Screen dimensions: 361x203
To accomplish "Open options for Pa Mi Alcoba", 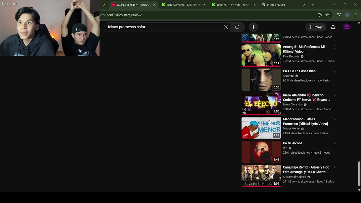I will pyautogui.click(x=334, y=144).
